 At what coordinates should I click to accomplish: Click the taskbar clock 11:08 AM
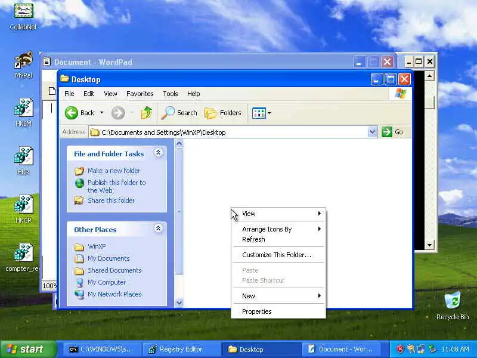(x=455, y=349)
